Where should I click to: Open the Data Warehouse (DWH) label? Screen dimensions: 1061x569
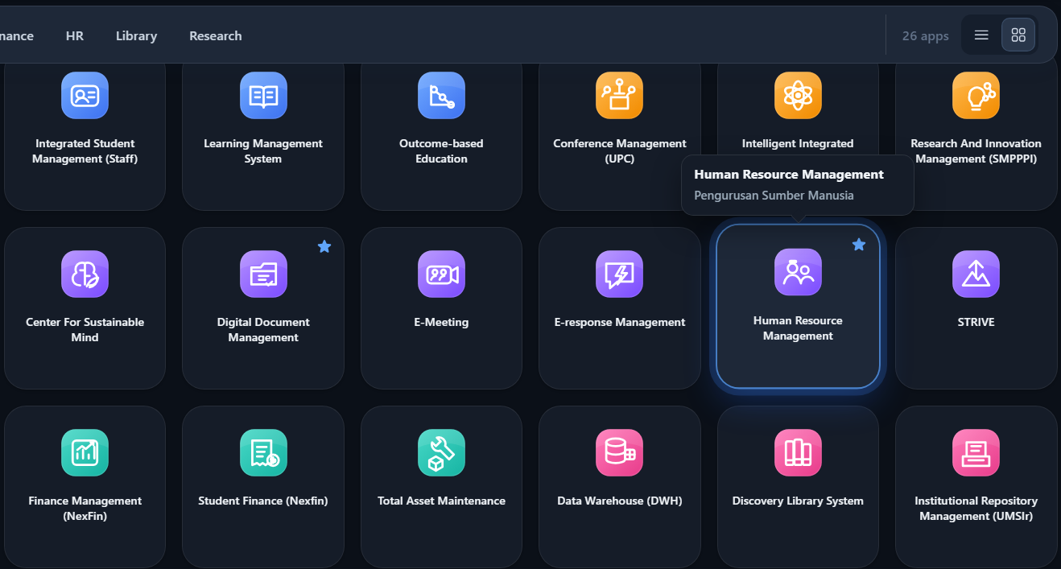[620, 501]
